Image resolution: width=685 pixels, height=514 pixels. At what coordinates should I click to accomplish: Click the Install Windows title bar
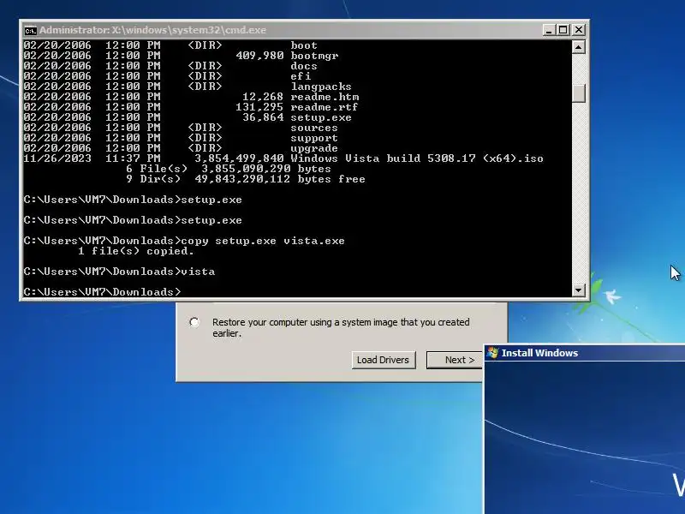[x=585, y=353]
